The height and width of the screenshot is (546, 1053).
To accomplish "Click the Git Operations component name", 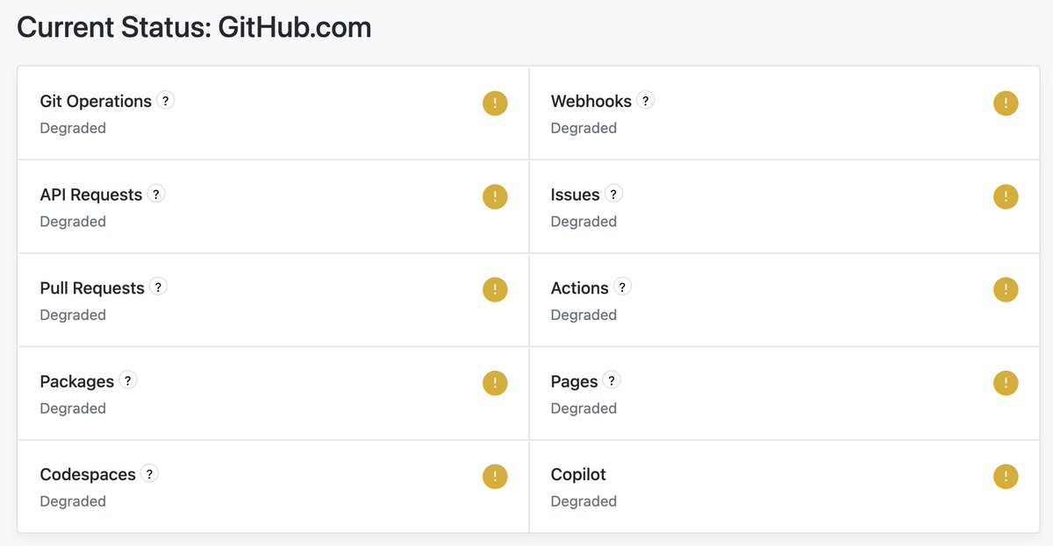I will [x=96, y=102].
